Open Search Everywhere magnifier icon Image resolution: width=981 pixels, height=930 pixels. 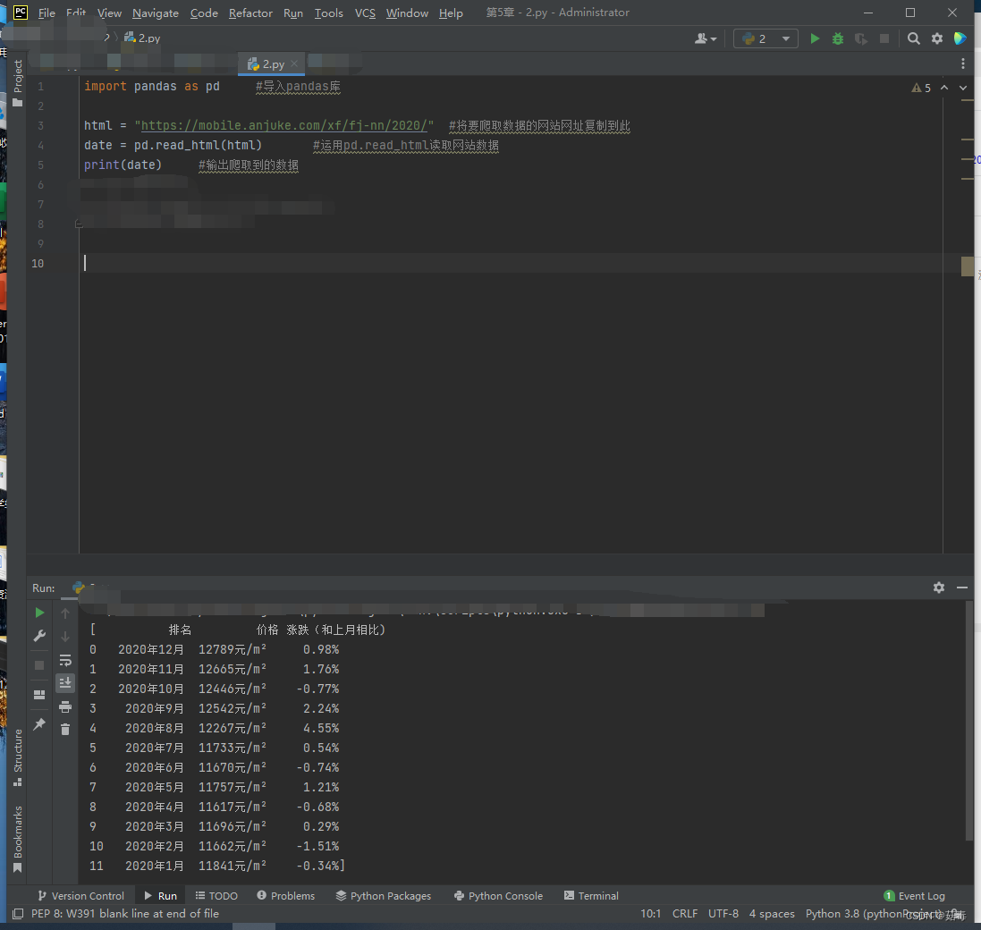click(x=913, y=38)
